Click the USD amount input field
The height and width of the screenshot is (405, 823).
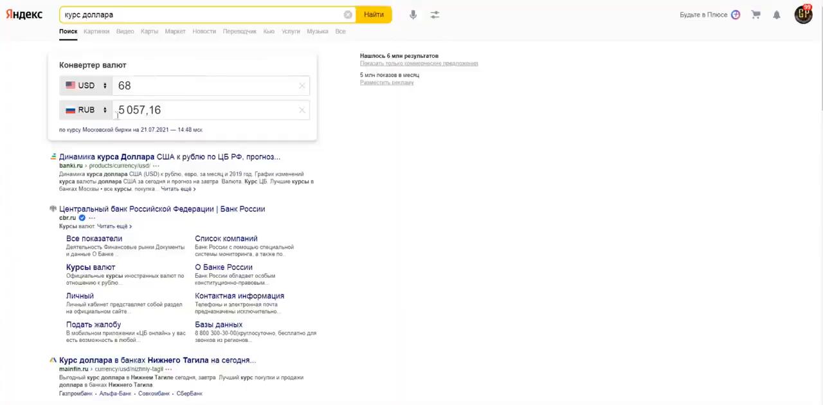(206, 85)
